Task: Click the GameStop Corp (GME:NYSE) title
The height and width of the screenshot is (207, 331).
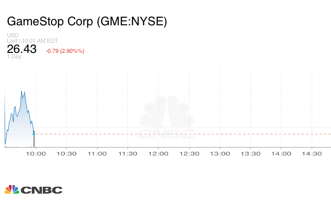Action: pos(87,21)
